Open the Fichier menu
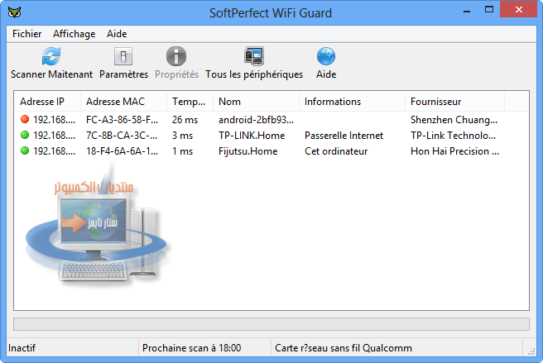The image size is (543, 363). [27, 34]
